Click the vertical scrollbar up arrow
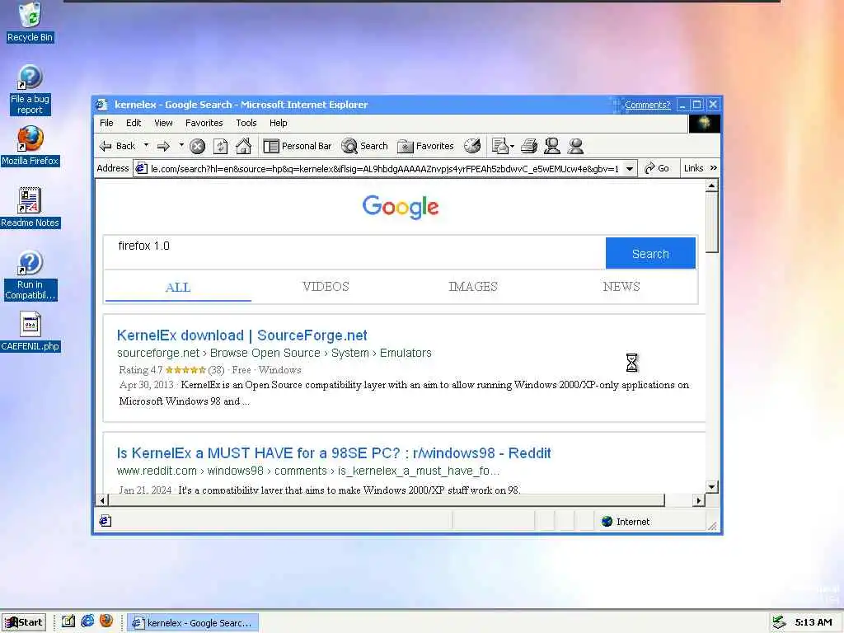 711,185
